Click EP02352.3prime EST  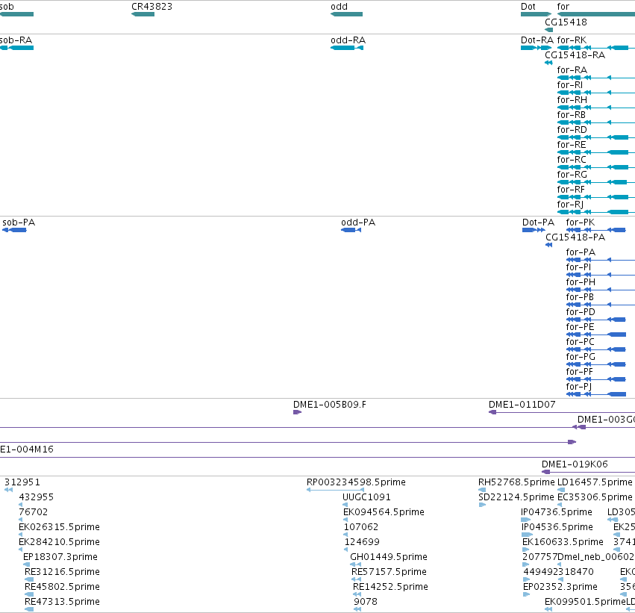(x=527, y=595)
